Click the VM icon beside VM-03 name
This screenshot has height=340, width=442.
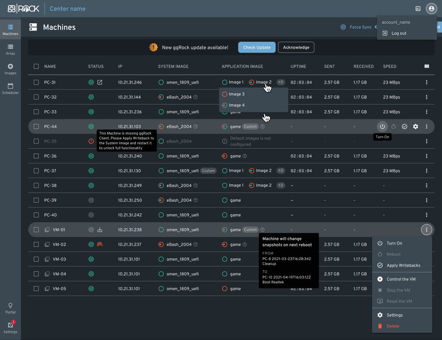(47, 259)
